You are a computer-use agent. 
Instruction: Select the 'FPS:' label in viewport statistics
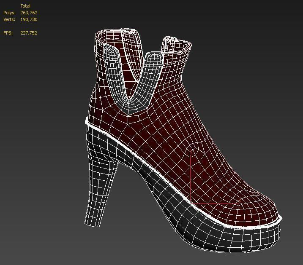coord(8,33)
